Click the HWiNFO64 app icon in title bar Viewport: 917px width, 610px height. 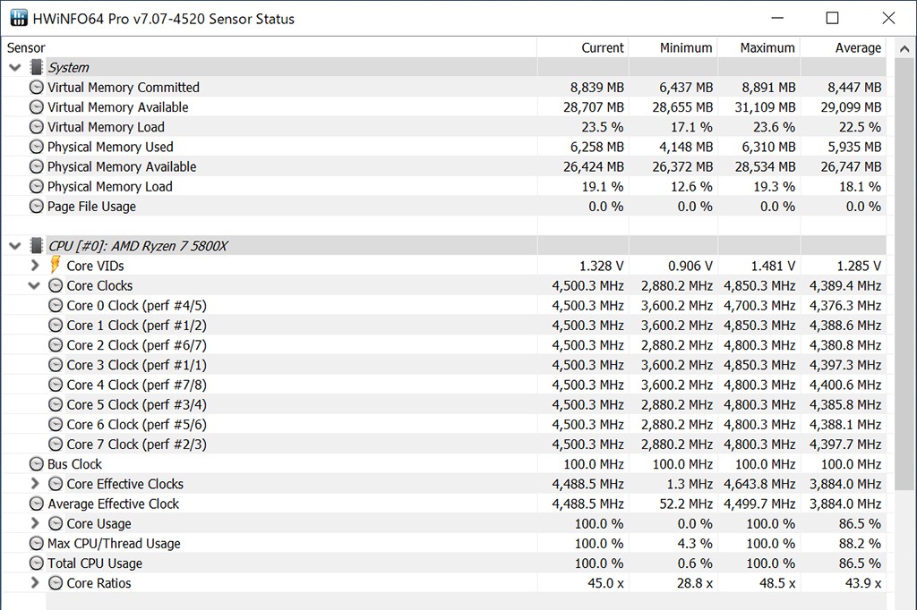(18, 18)
